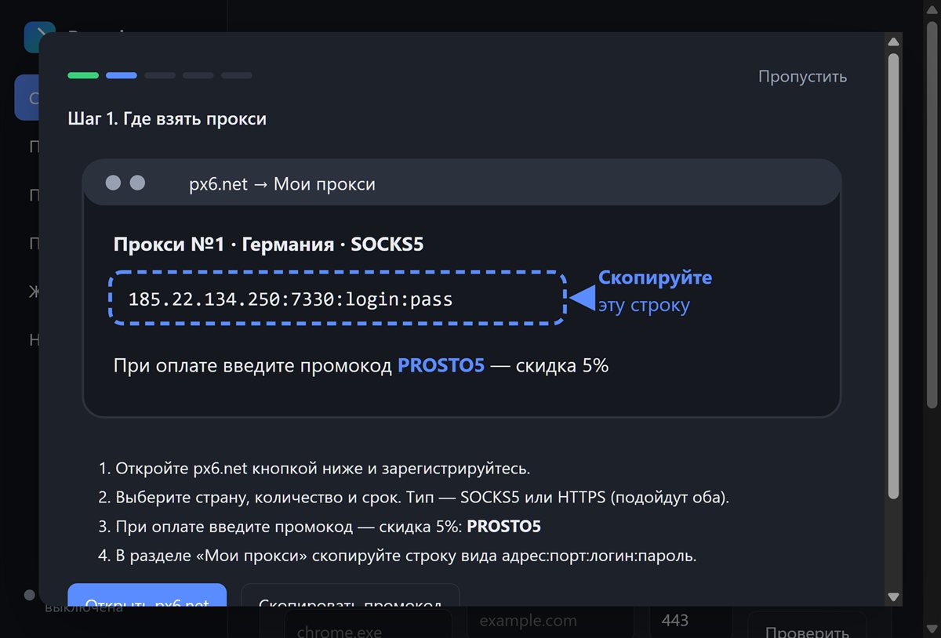Click the scrollbar down arrow in the dialog

(893, 597)
